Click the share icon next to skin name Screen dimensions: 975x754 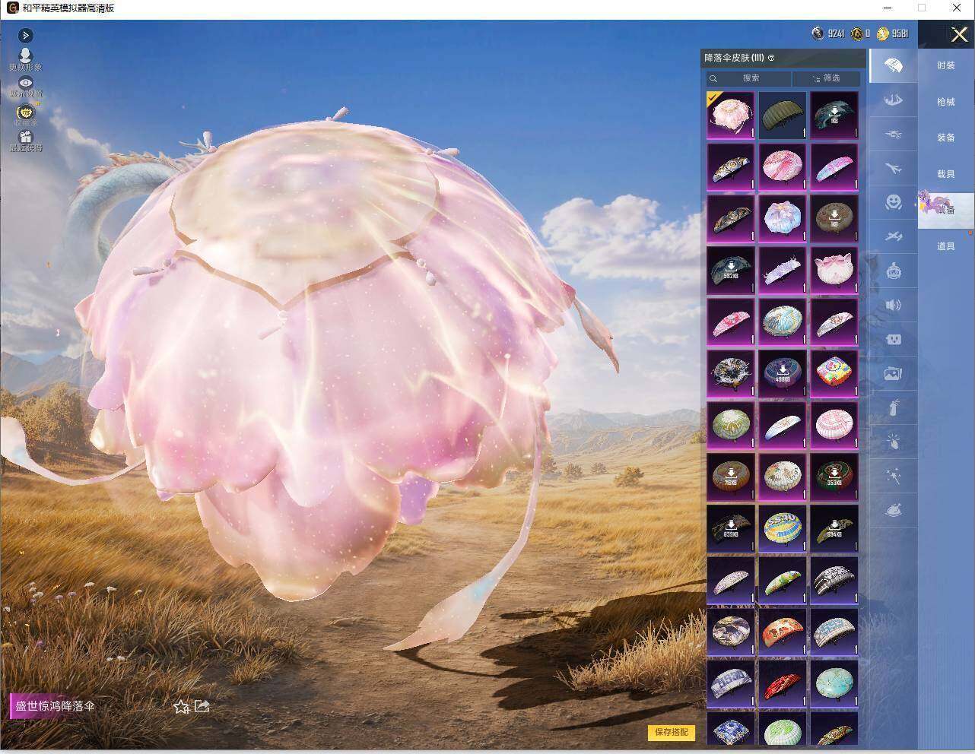pyautogui.click(x=202, y=706)
